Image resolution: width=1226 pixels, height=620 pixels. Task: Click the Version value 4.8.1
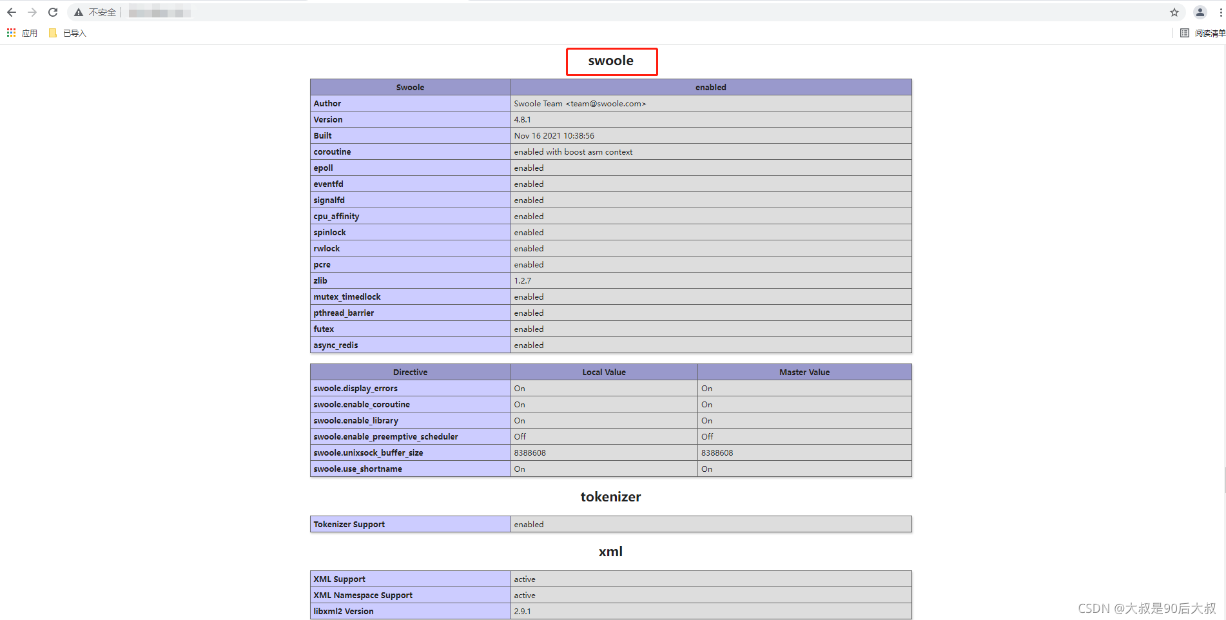click(523, 119)
